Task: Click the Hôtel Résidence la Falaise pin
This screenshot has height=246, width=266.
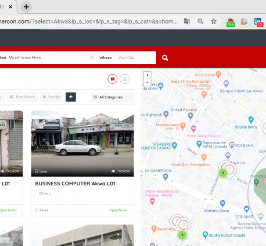Action: (152, 201)
